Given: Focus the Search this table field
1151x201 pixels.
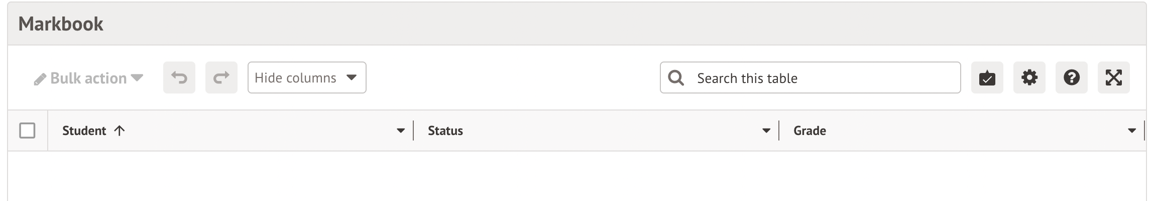Looking at the screenshot, I should (x=824, y=78).
